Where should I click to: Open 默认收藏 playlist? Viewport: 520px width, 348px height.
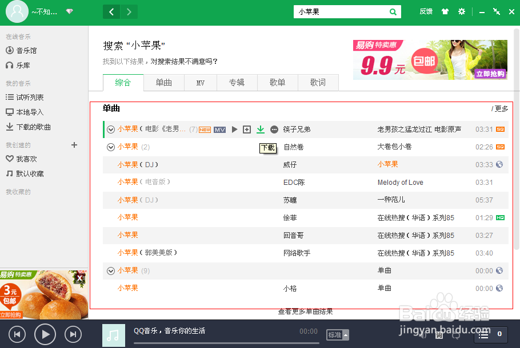pos(25,173)
